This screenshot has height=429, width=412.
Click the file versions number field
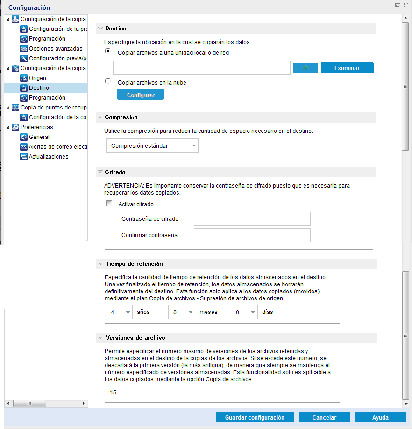(123, 392)
